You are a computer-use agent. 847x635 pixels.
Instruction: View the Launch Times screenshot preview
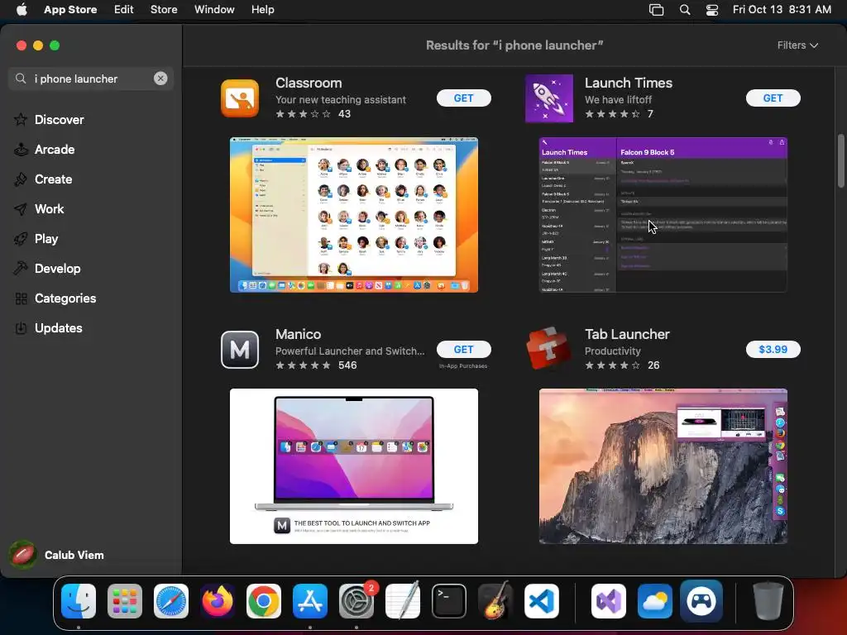(x=663, y=215)
